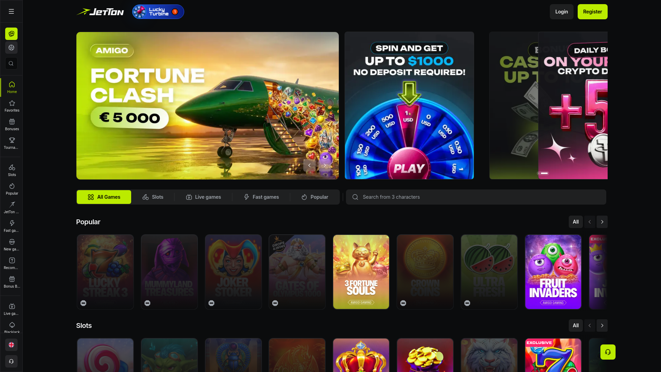Image resolution: width=661 pixels, height=372 pixels.
Task: Focus the Search from 3 characters field
Action: pyautogui.click(x=476, y=197)
